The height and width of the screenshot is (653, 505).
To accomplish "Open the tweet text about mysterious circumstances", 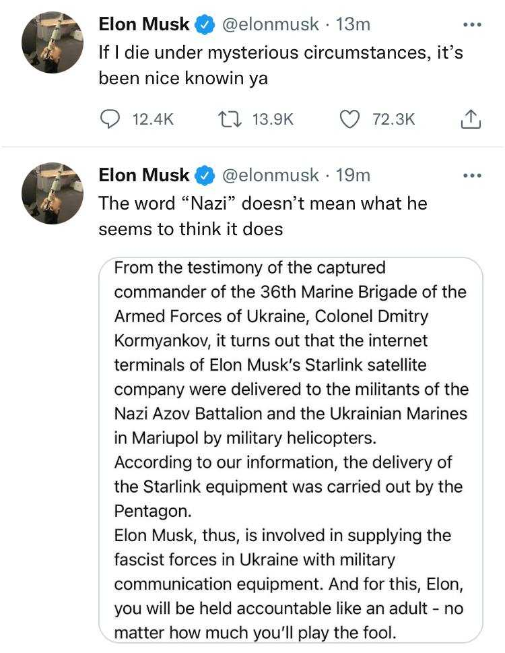I will coord(281,65).
